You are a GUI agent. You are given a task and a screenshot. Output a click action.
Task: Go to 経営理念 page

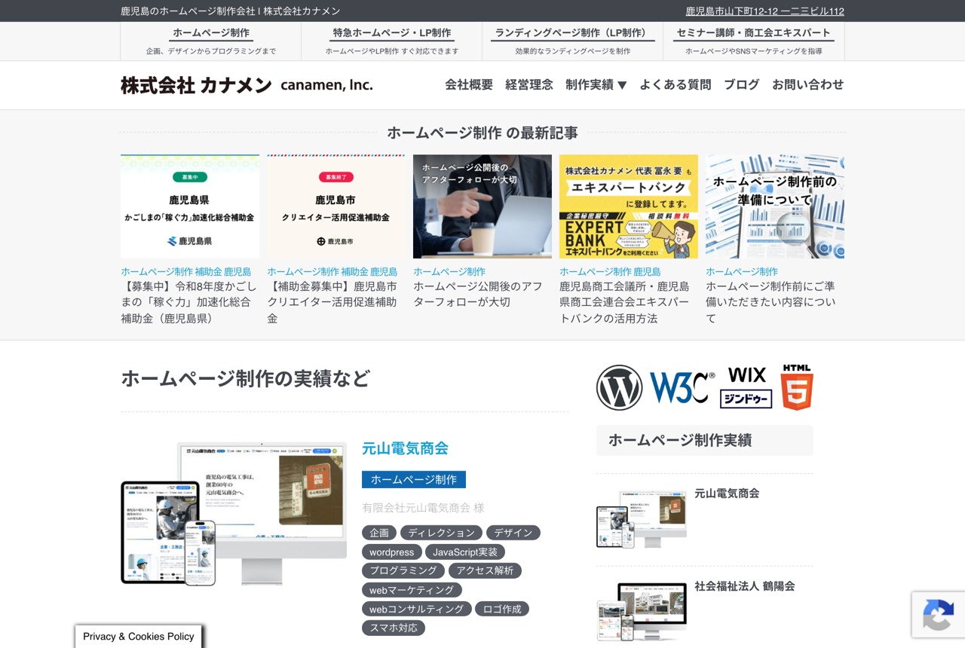pyautogui.click(x=529, y=84)
